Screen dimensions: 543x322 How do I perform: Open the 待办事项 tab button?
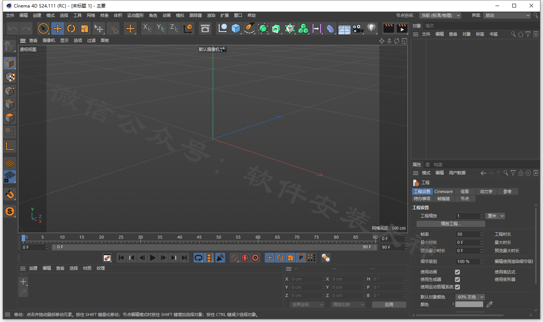click(422, 199)
